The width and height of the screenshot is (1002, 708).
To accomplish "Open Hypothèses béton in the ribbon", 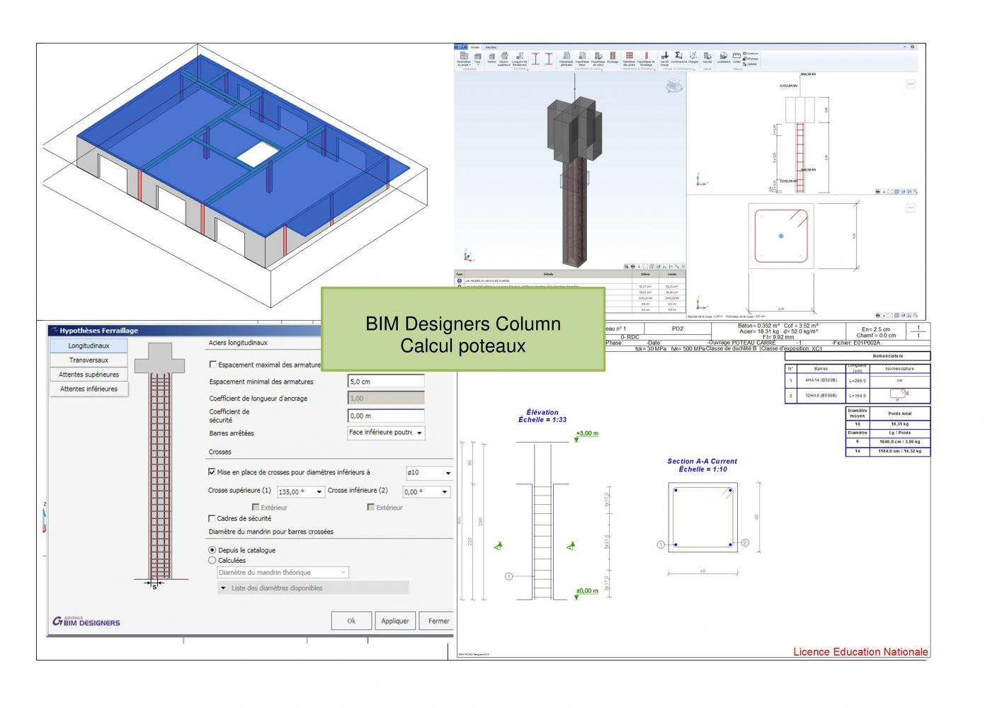I will point(582,58).
